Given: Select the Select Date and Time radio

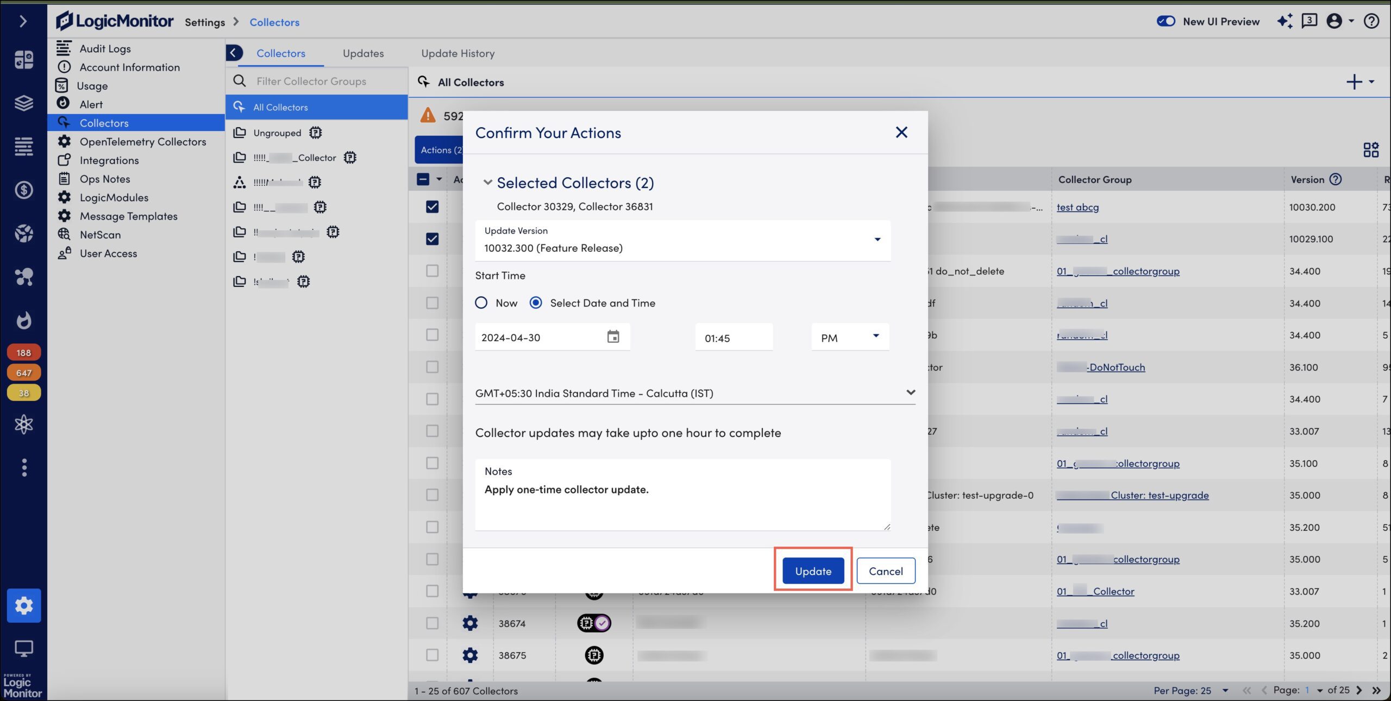Looking at the screenshot, I should 536,303.
